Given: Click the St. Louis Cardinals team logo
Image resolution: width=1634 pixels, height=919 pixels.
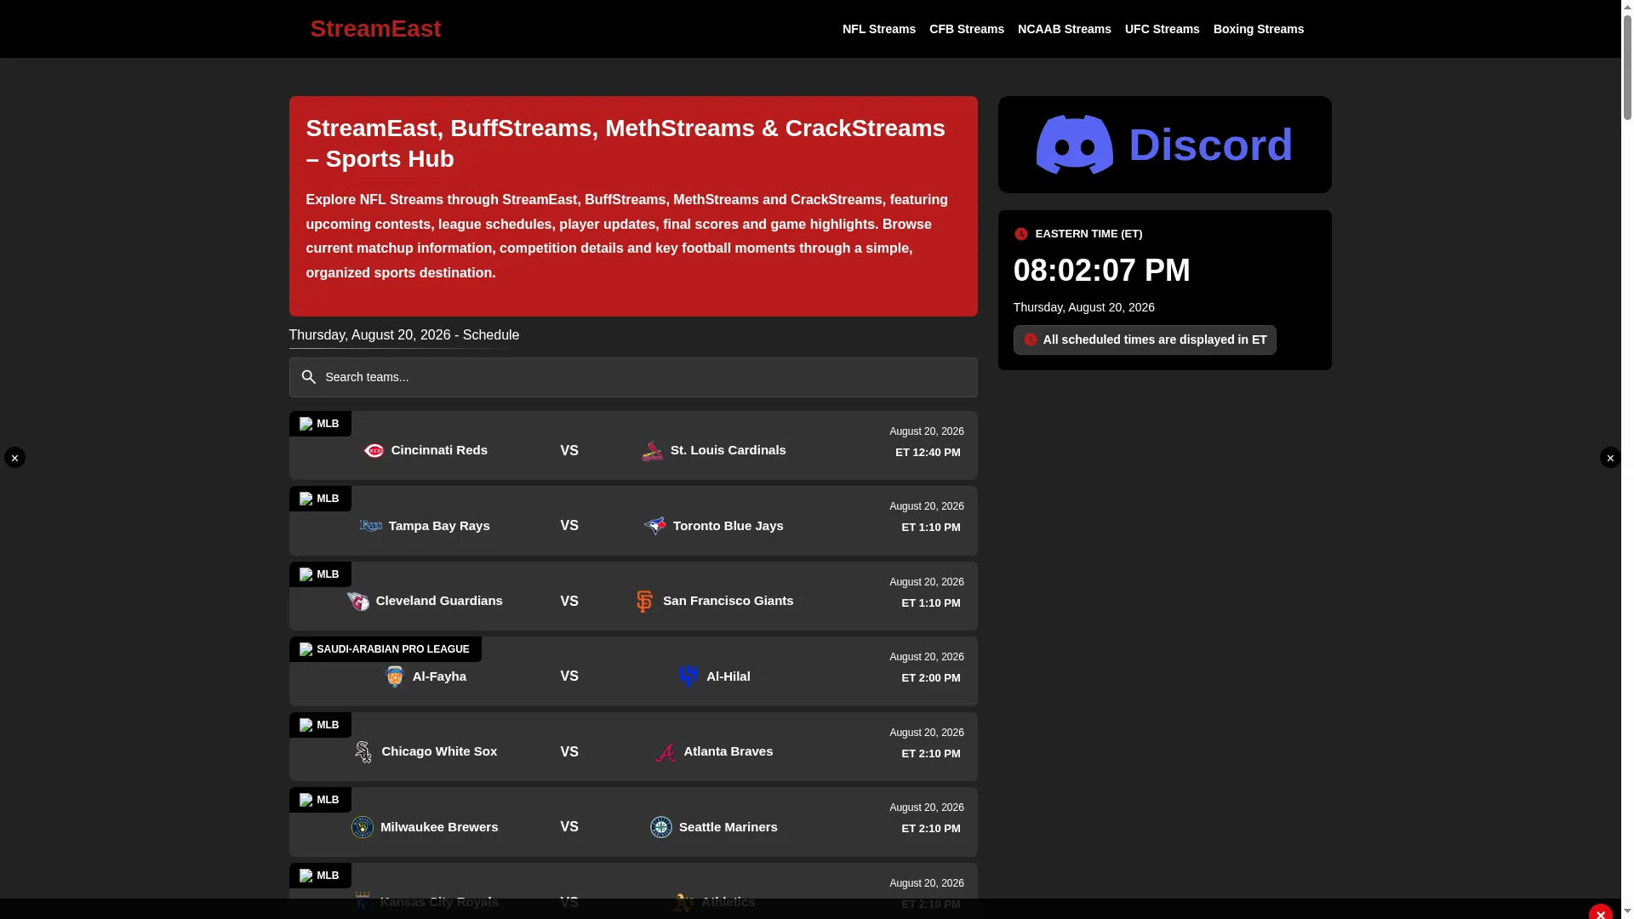Looking at the screenshot, I should click(x=652, y=451).
